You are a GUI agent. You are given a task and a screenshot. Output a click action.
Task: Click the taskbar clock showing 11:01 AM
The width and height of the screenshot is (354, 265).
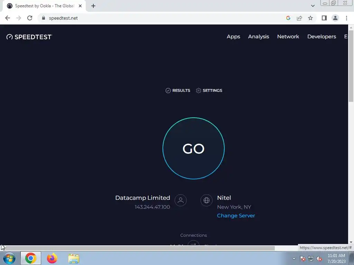(x=336, y=258)
